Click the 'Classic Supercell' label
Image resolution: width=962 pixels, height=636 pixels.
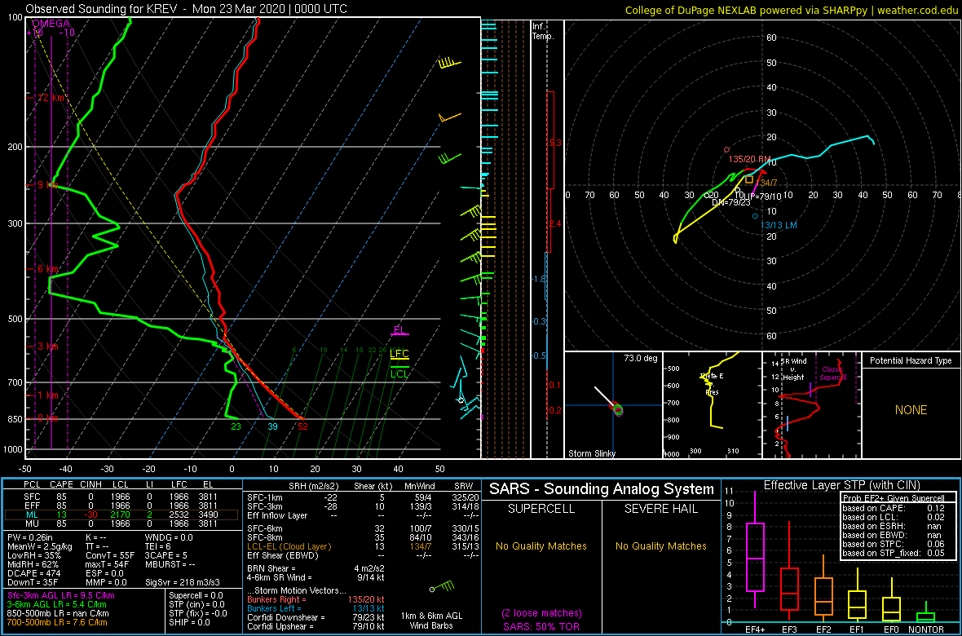point(832,373)
